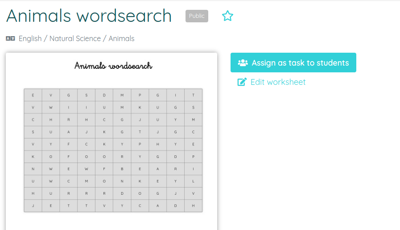
Task: Click the pencil icon beside Edit worksheet
Action: click(242, 82)
